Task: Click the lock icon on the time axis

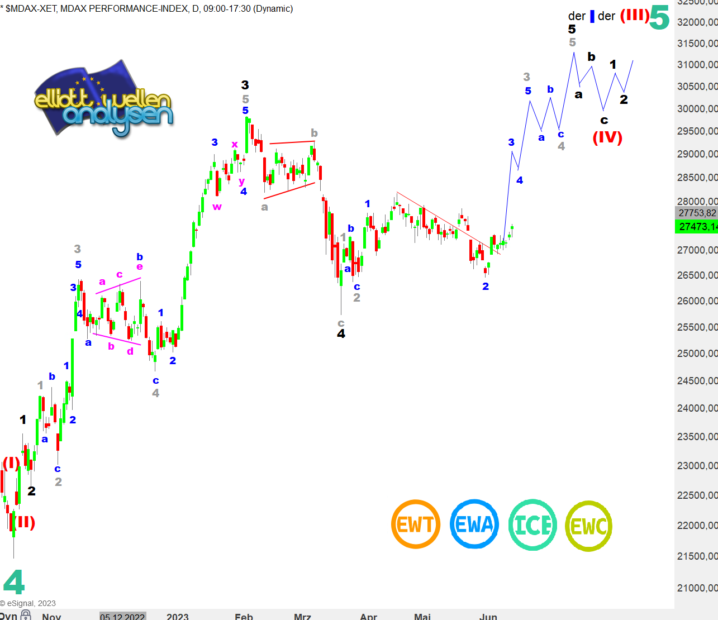Action: point(26,616)
